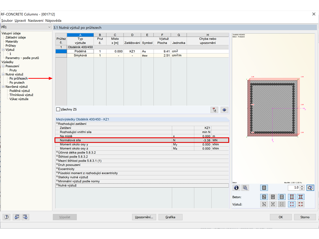The image size is (319, 239).
Task: Expand Druh posouzení row
Action: point(57,164)
